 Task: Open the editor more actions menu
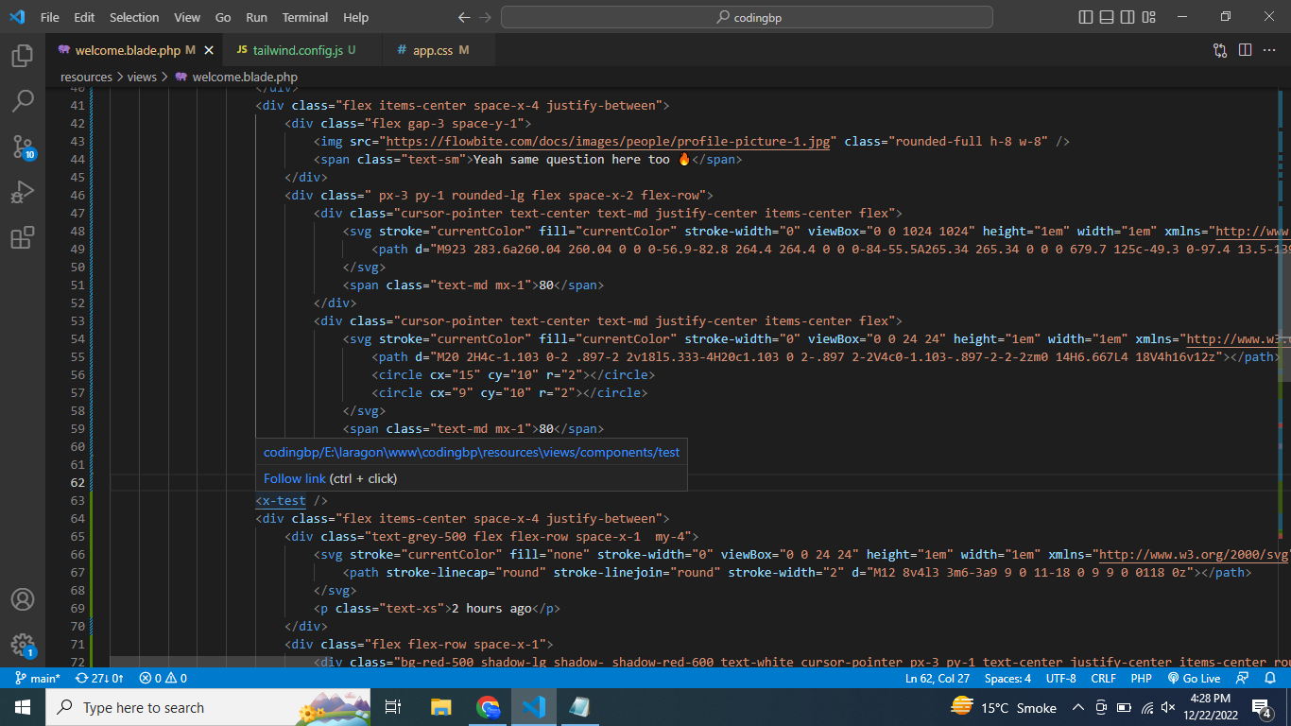coord(1270,50)
